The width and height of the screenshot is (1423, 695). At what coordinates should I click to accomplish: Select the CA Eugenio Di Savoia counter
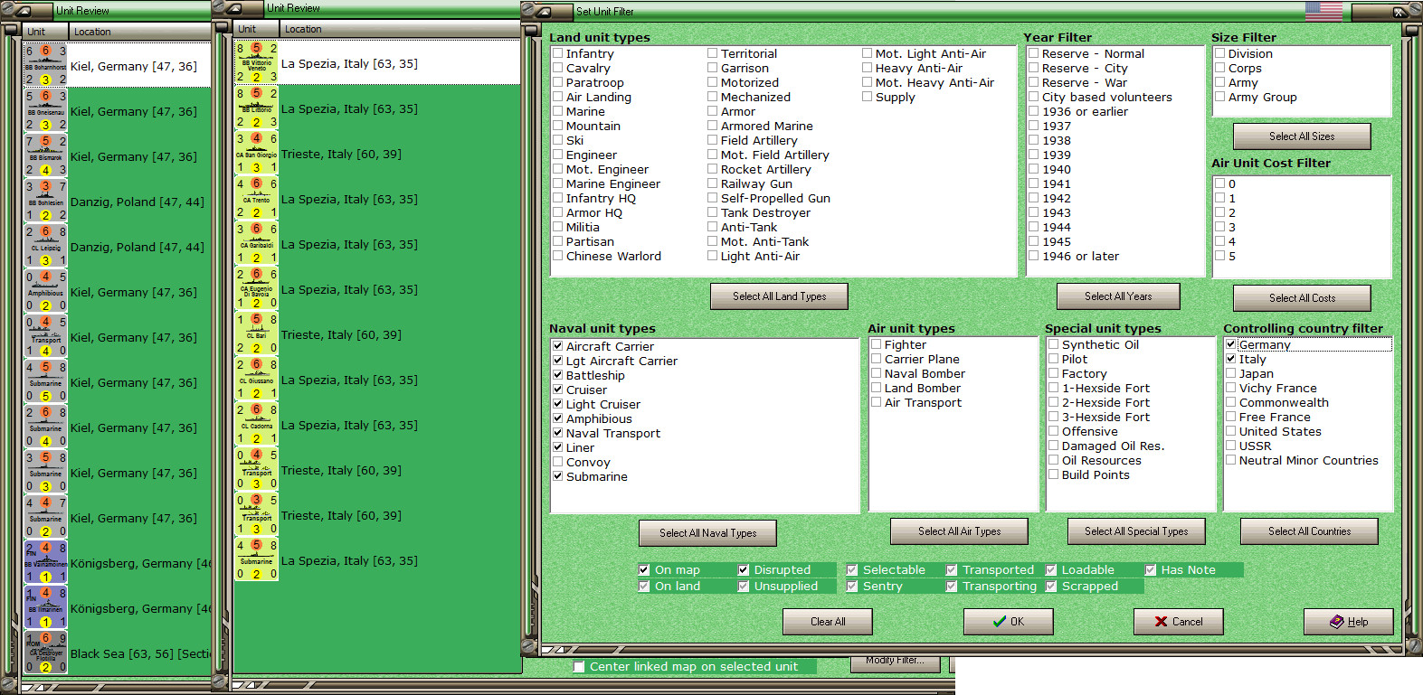(256, 288)
